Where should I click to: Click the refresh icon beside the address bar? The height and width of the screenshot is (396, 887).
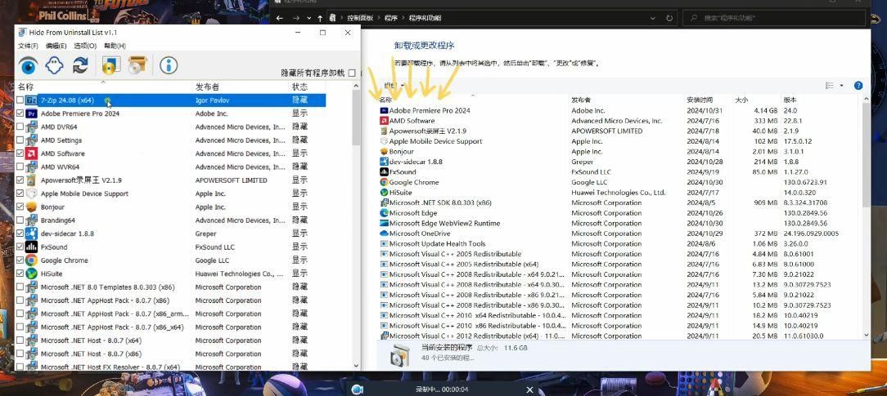[670, 18]
